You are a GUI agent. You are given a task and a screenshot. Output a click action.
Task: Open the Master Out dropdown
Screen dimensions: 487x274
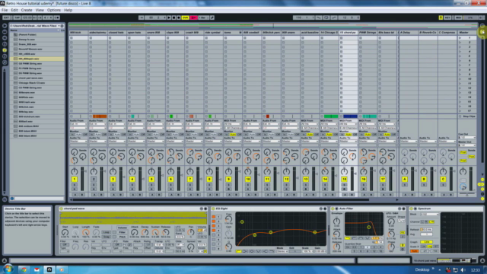(x=466, y=145)
